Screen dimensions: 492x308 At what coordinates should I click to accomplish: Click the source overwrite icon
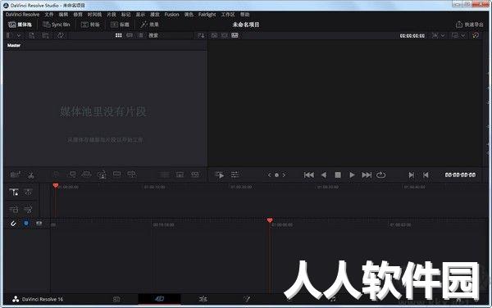pyautogui.click(x=131, y=174)
